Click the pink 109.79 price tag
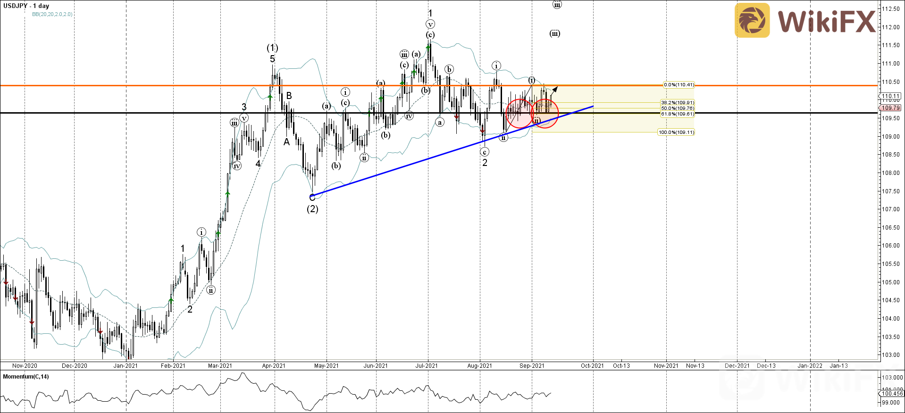The image size is (905, 413). [x=890, y=108]
